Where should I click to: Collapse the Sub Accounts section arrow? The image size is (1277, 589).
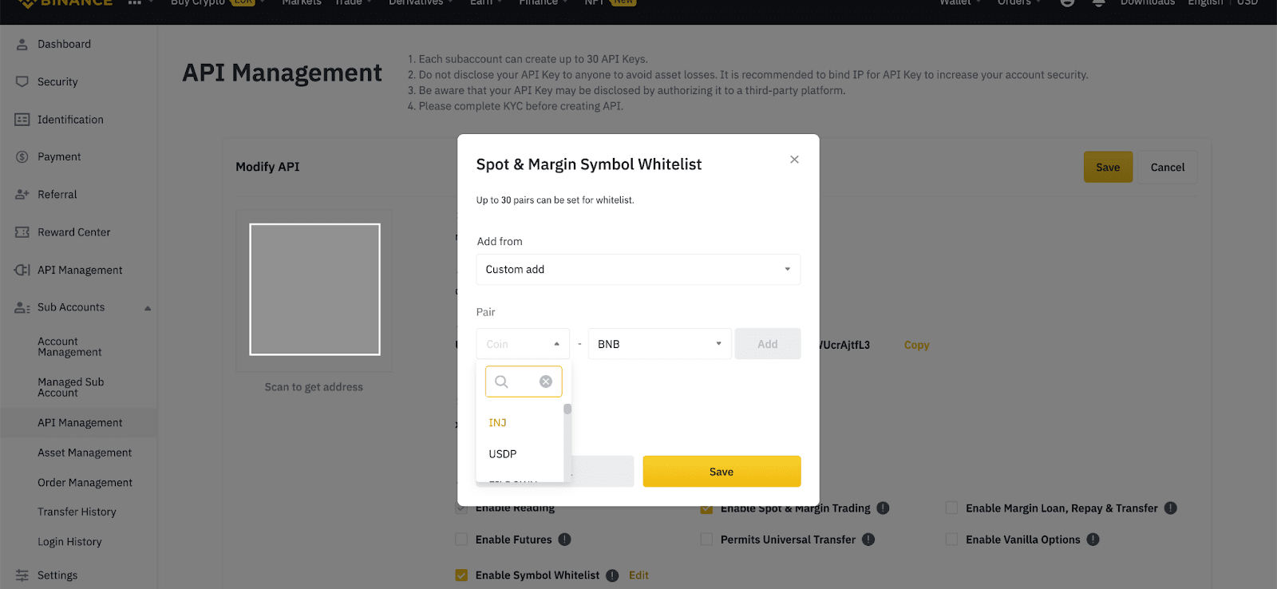(148, 308)
